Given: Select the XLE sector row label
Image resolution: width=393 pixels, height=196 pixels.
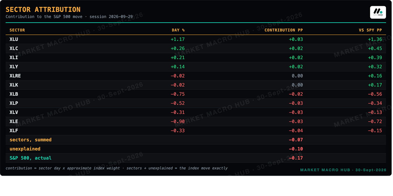Looking at the screenshot, I should 14,121.
